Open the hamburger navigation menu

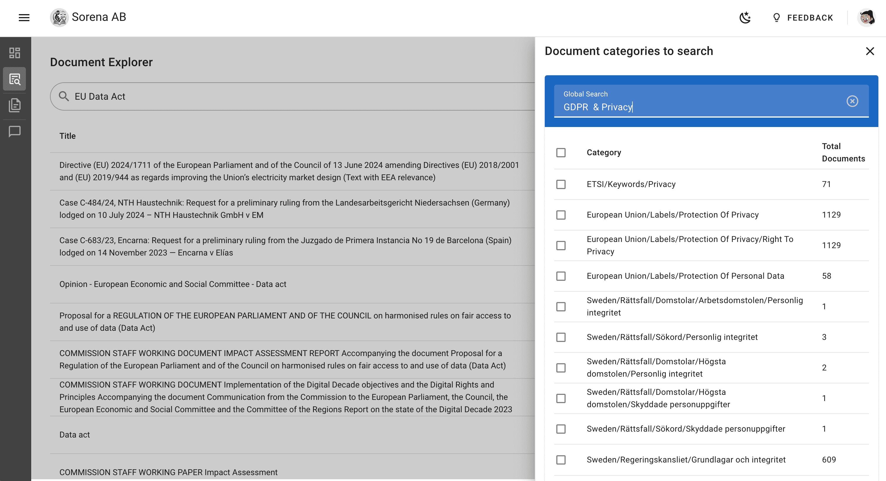(x=24, y=18)
